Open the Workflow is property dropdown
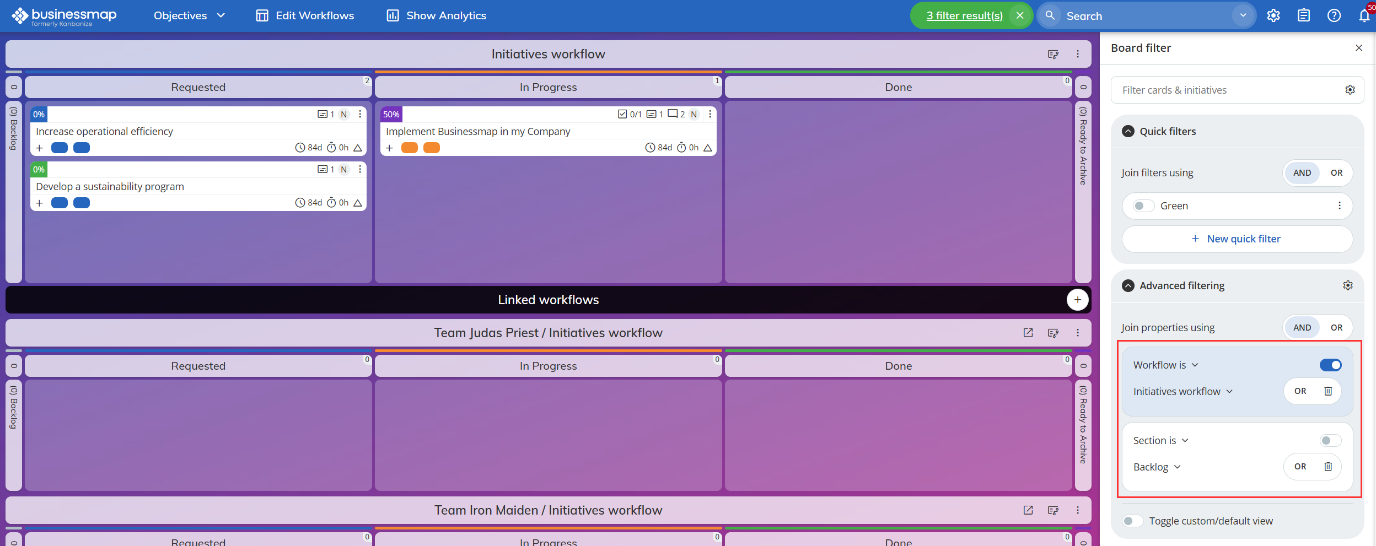Image resolution: width=1376 pixels, height=546 pixels. pyautogui.click(x=1166, y=365)
